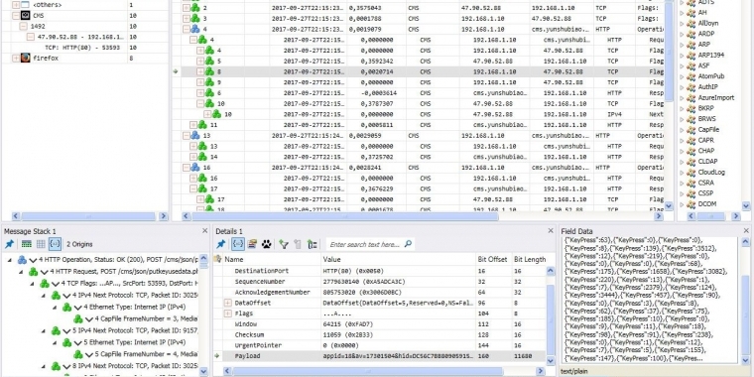Click the blue operation icon on row 16
754x377 pixels.
[x=195, y=168]
